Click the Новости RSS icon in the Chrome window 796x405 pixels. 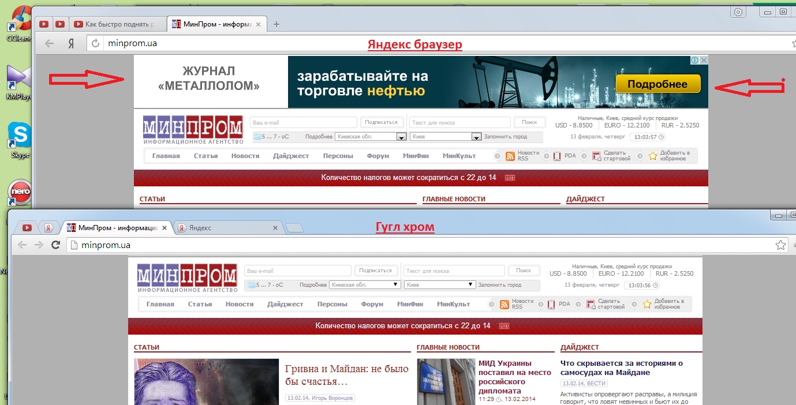coord(504,304)
